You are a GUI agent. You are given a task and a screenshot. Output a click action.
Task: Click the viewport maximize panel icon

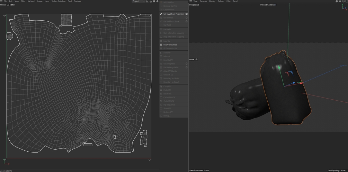point(347,1)
